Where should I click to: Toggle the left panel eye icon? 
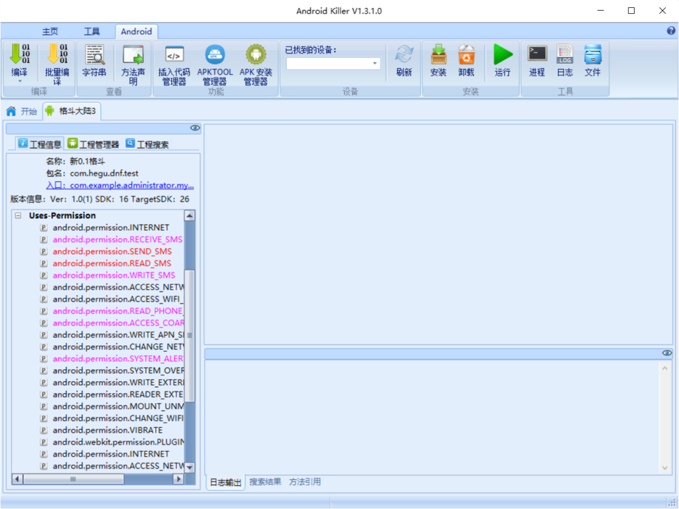tap(195, 128)
